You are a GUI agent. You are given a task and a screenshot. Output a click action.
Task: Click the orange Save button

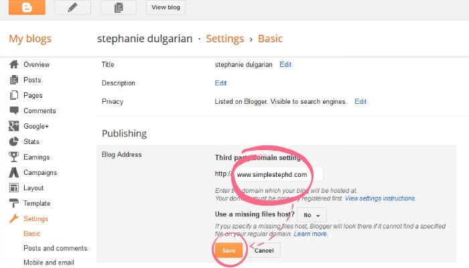pos(228,251)
